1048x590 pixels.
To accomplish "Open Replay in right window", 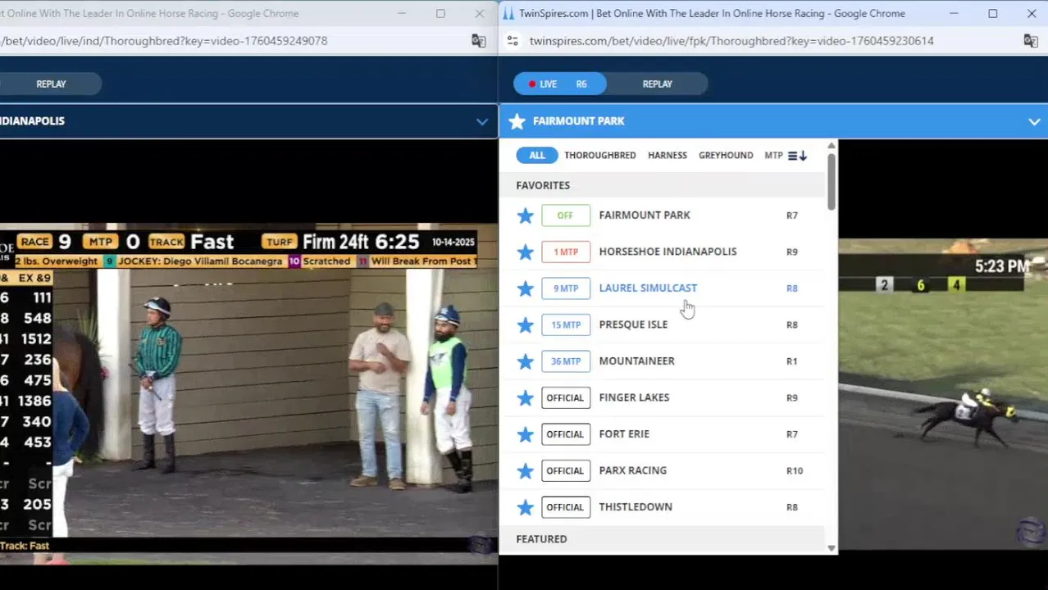I will [x=658, y=84].
